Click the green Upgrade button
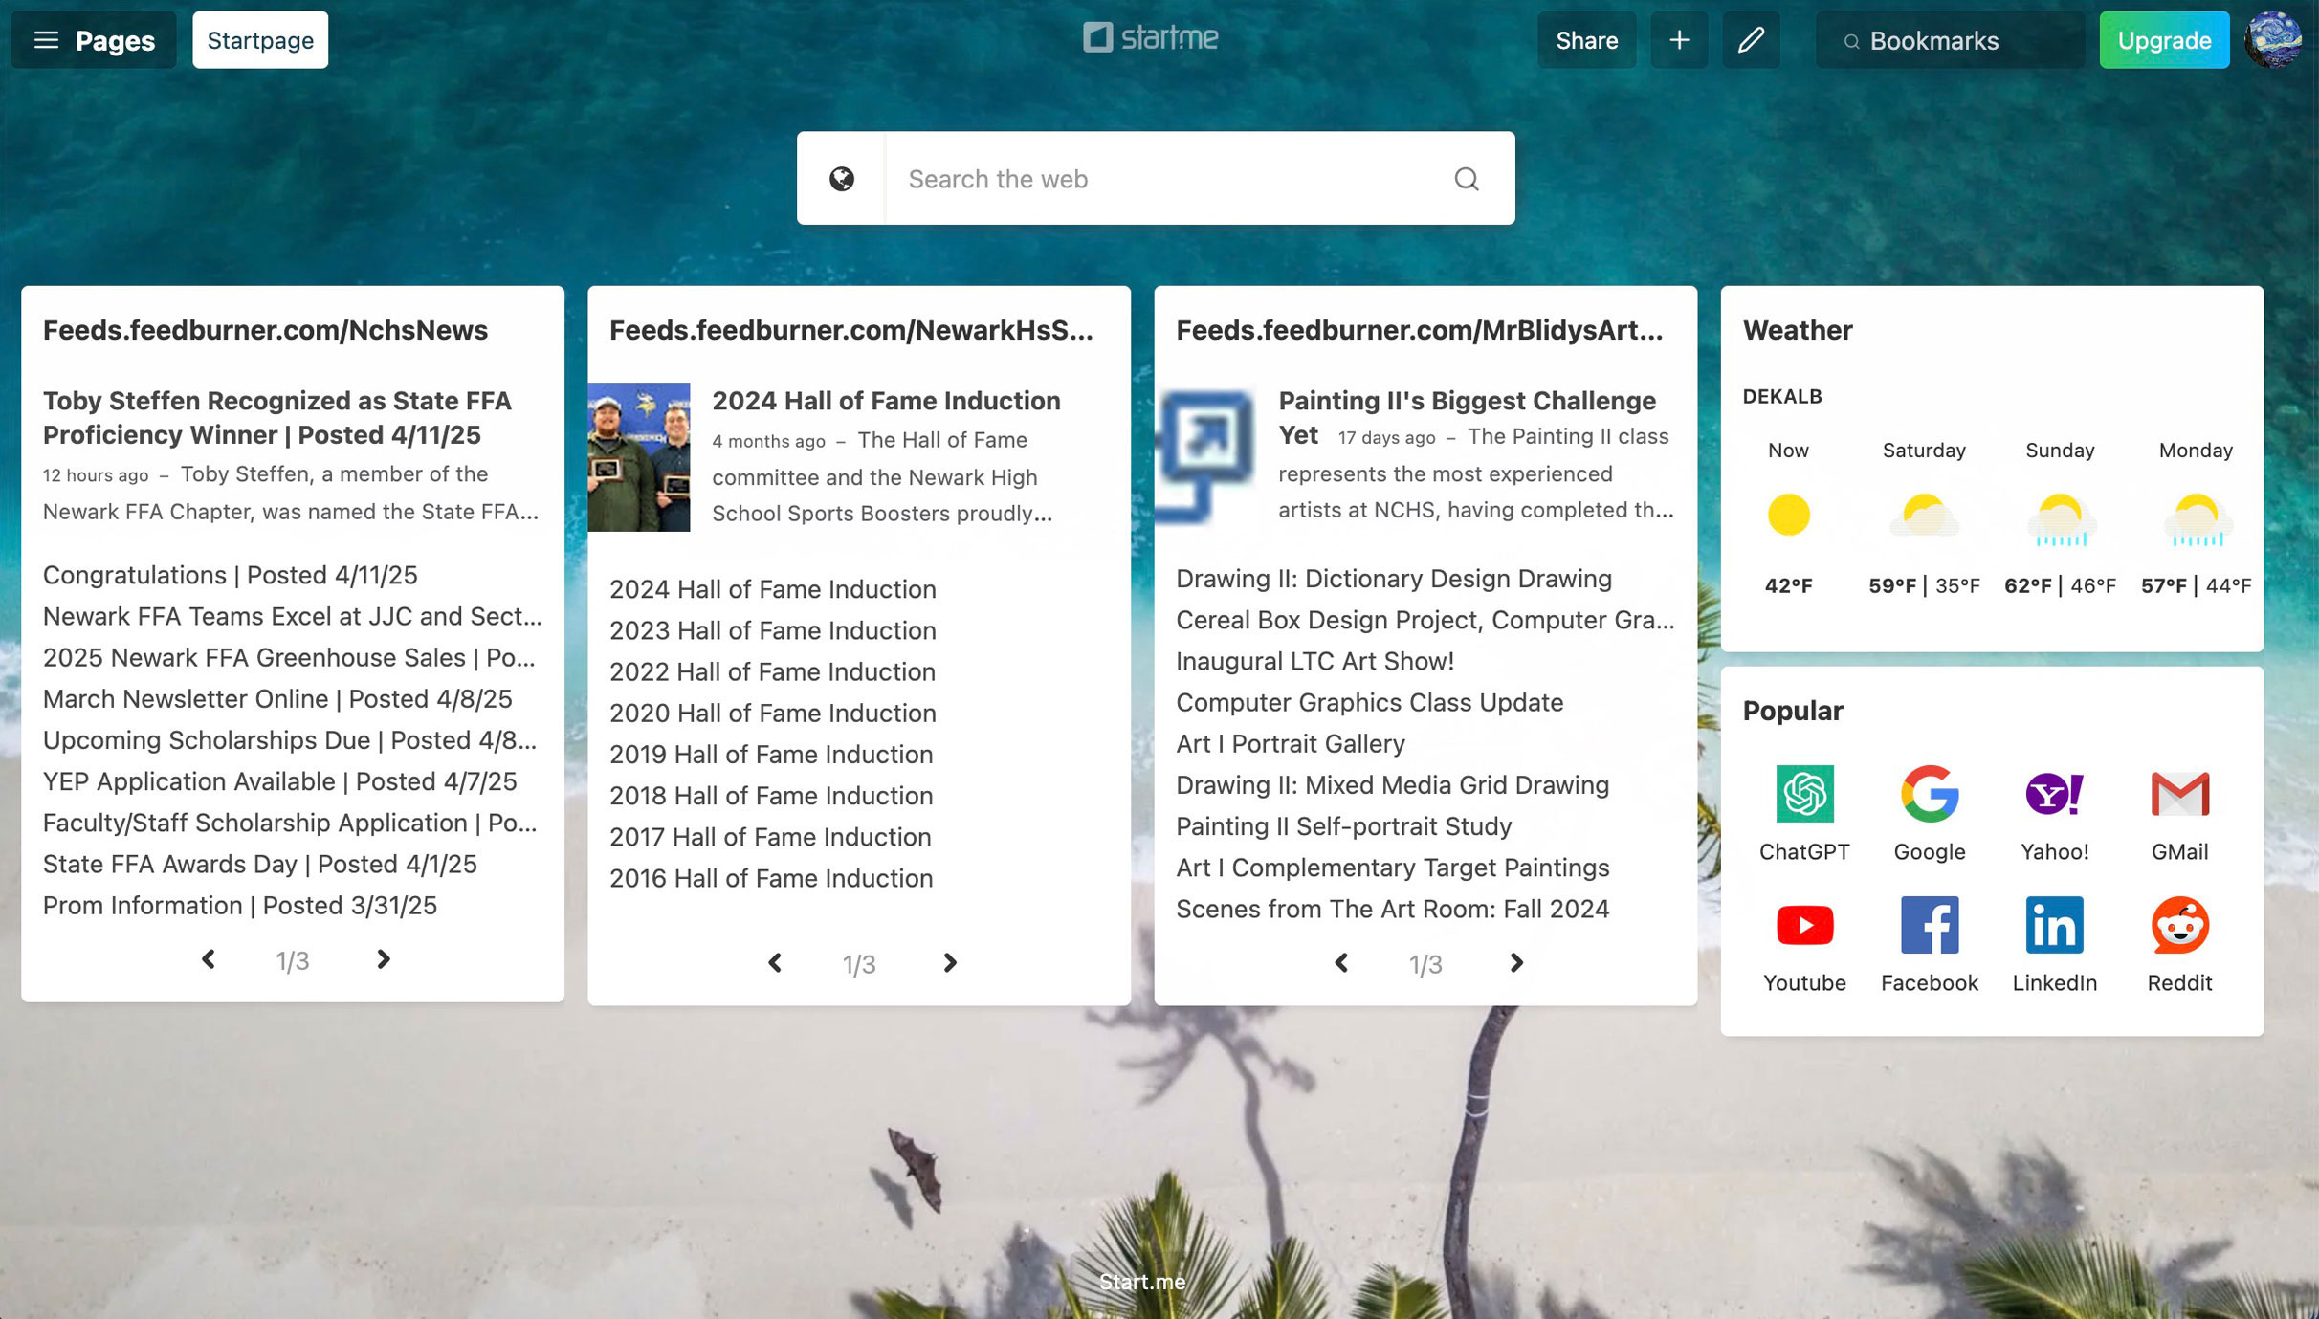This screenshot has width=2319, height=1319. point(2164,40)
